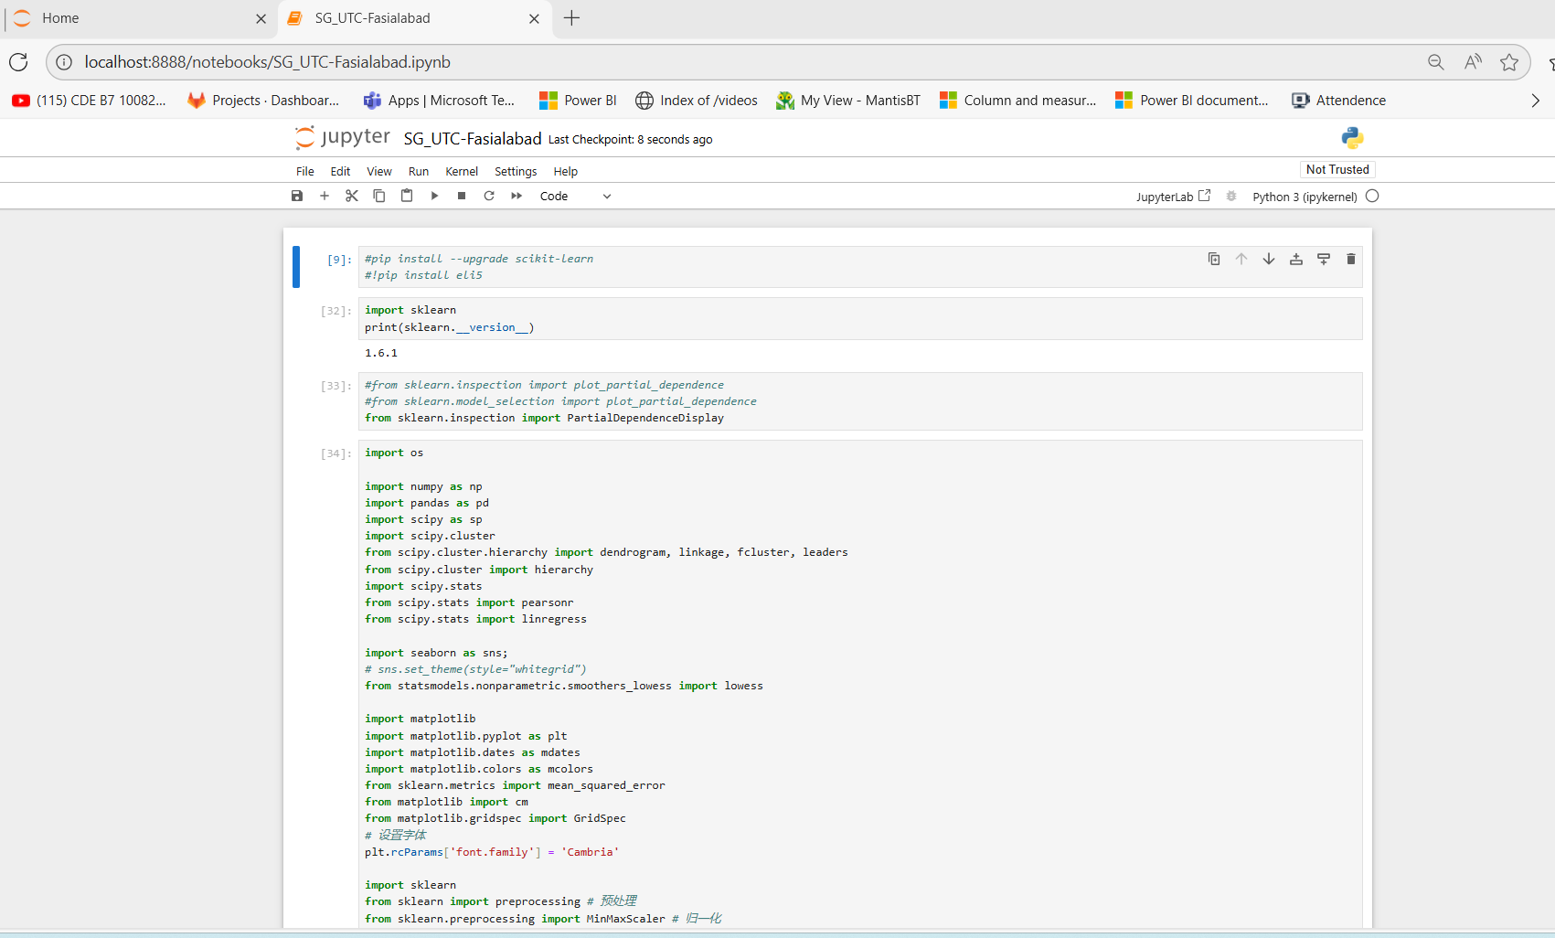1555x938 pixels.
Task: Restart kernel and run all cells
Action: [517, 196]
